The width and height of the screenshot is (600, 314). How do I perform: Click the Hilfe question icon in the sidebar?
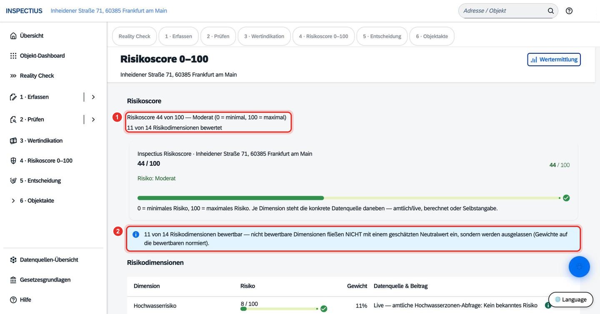(x=13, y=300)
